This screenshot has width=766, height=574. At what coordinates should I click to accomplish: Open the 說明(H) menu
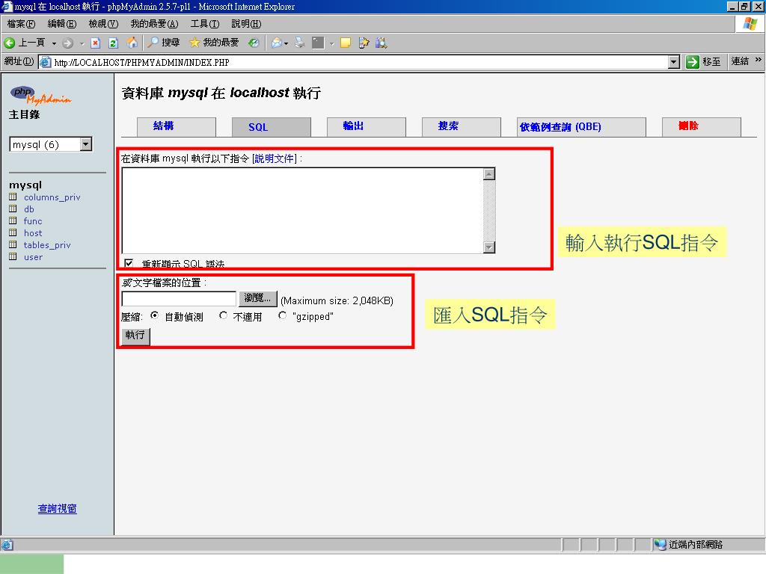tap(246, 24)
